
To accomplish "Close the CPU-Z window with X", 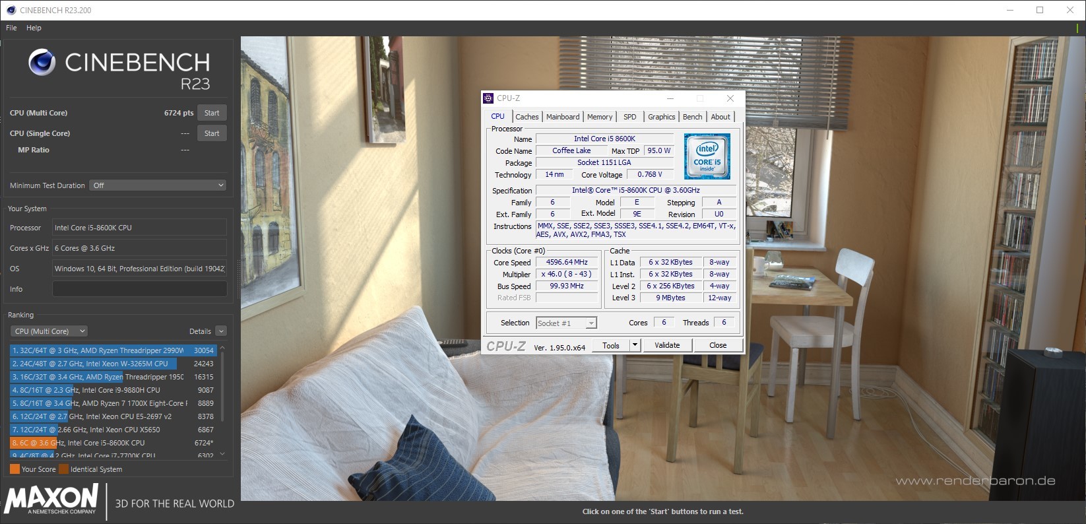I will pos(730,98).
